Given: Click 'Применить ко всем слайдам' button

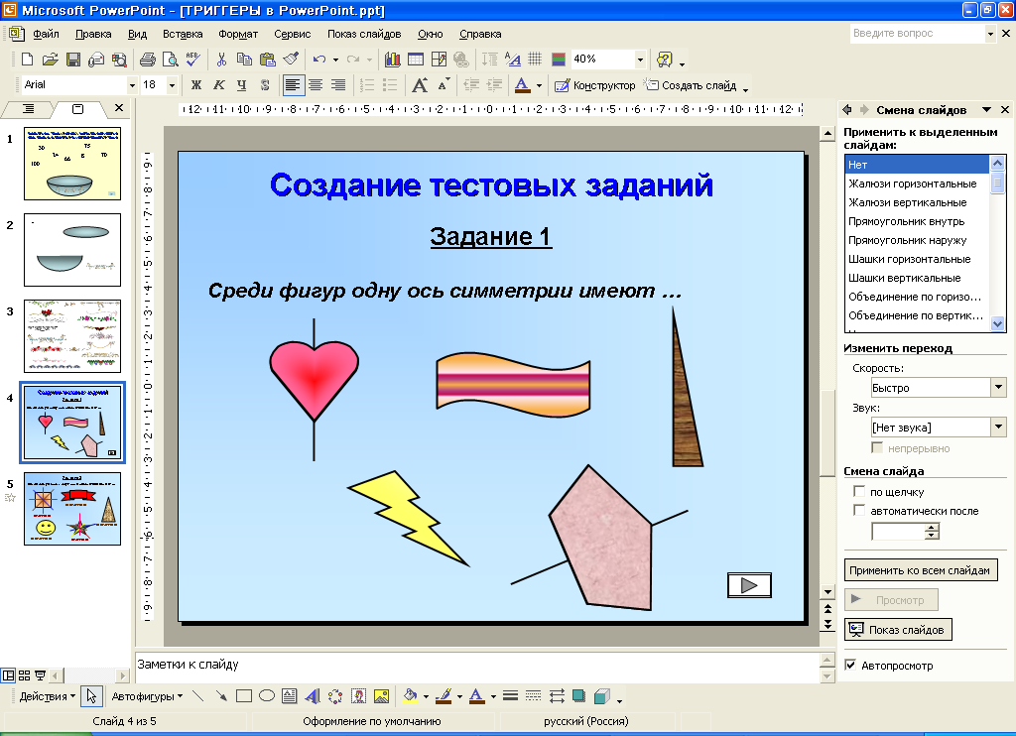Looking at the screenshot, I should pos(920,570).
